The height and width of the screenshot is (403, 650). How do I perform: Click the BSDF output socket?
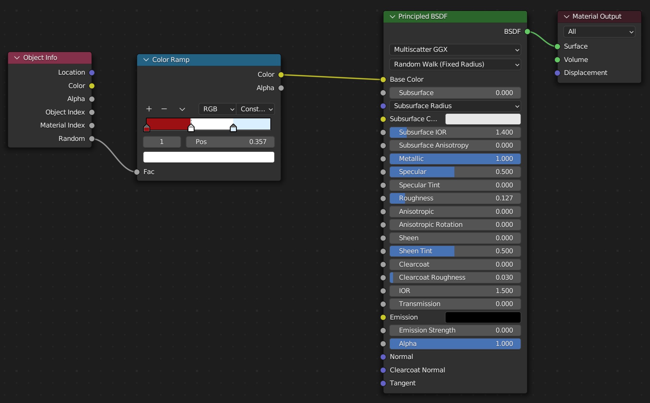point(527,32)
